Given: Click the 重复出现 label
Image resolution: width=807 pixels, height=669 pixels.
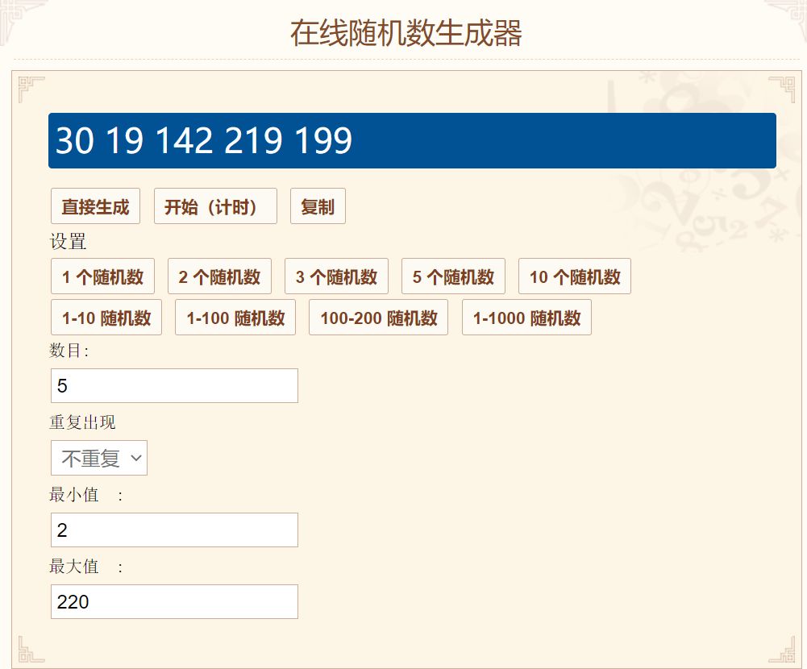Looking at the screenshot, I should pos(82,422).
